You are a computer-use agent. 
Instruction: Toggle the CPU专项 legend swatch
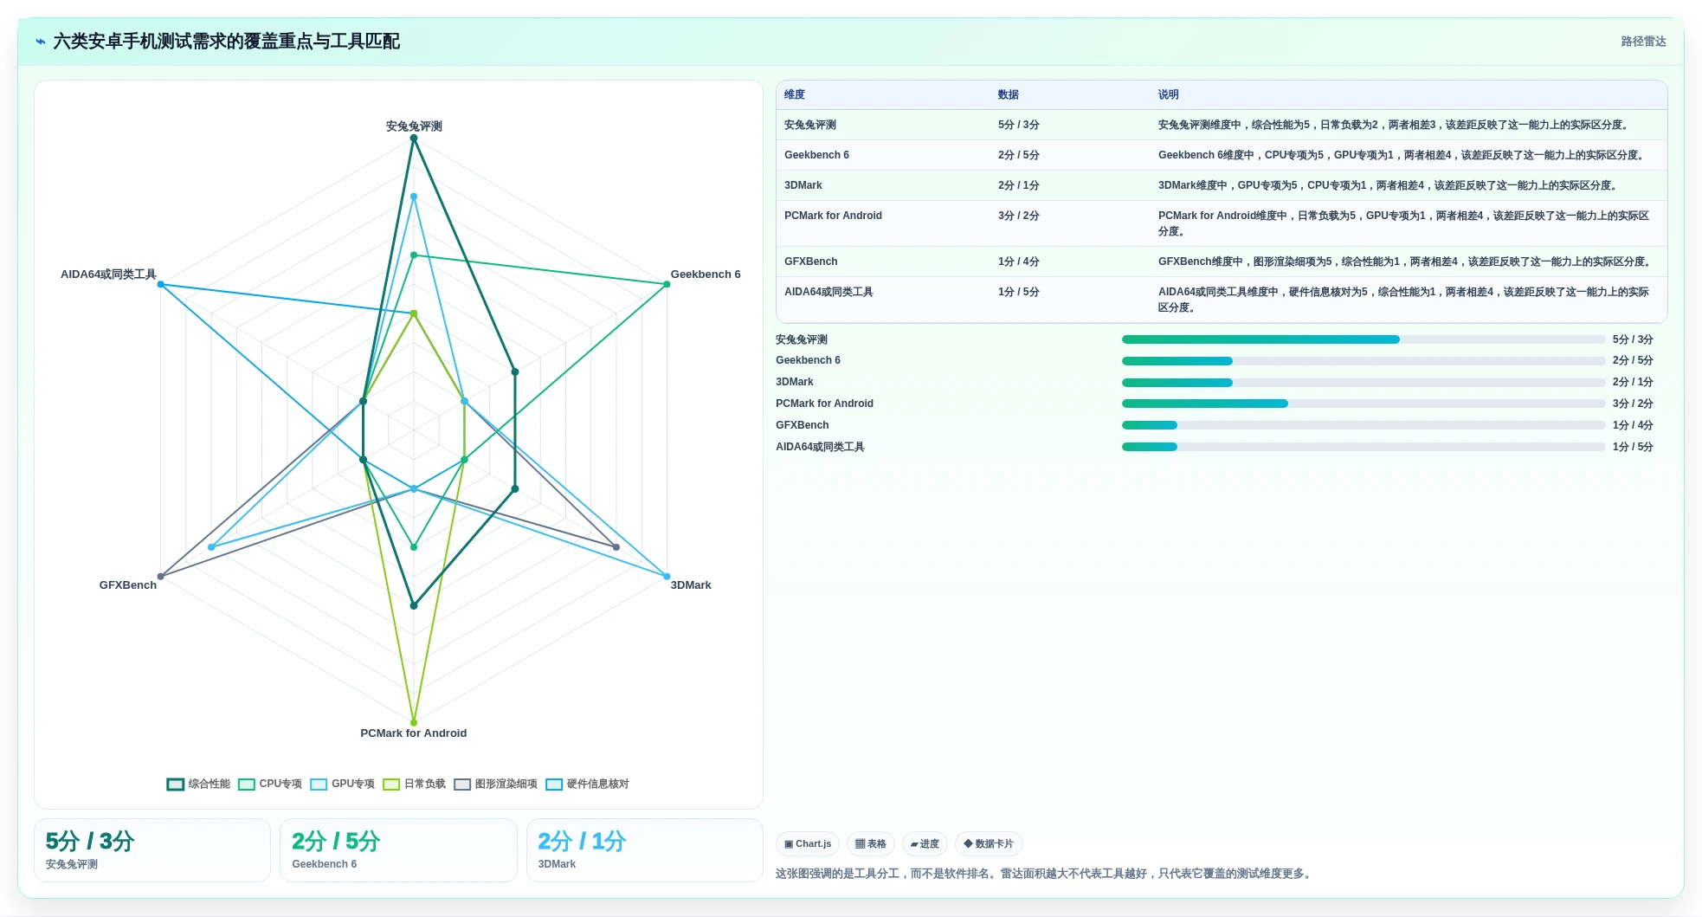247,785
